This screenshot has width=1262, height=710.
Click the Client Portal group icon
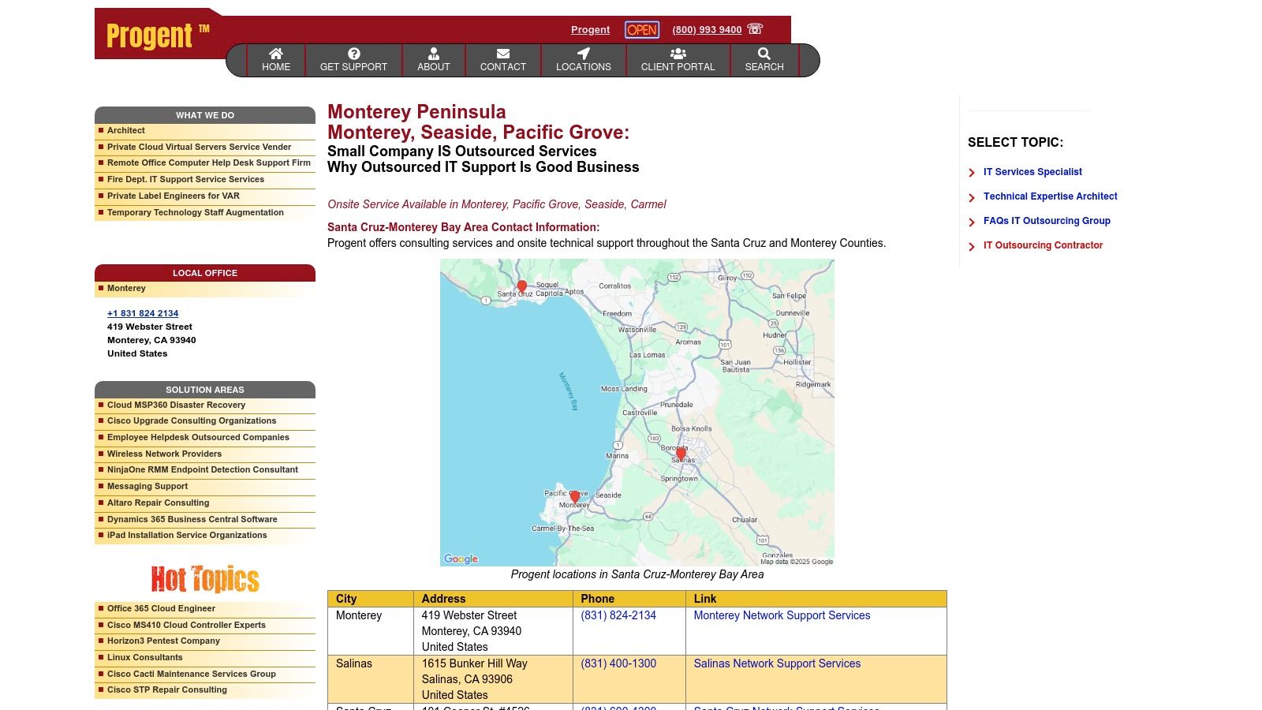(x=678, y=54)
